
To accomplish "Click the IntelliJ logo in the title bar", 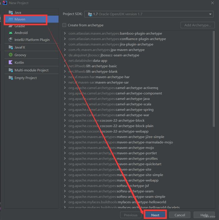I will click(5, 3).
